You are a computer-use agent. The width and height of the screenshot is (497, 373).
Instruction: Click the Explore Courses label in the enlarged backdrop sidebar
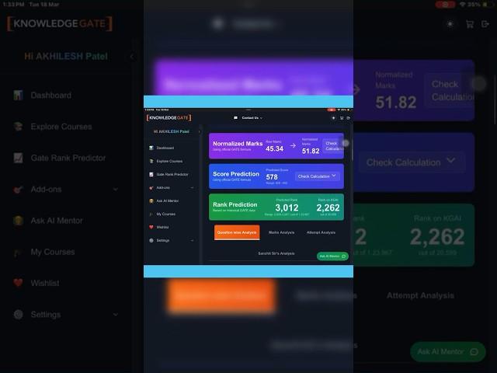pyautogui.click(x=61, y=127)
